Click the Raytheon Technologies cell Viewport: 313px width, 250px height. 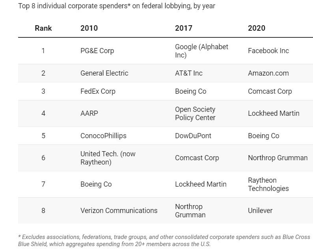(268, 184)
